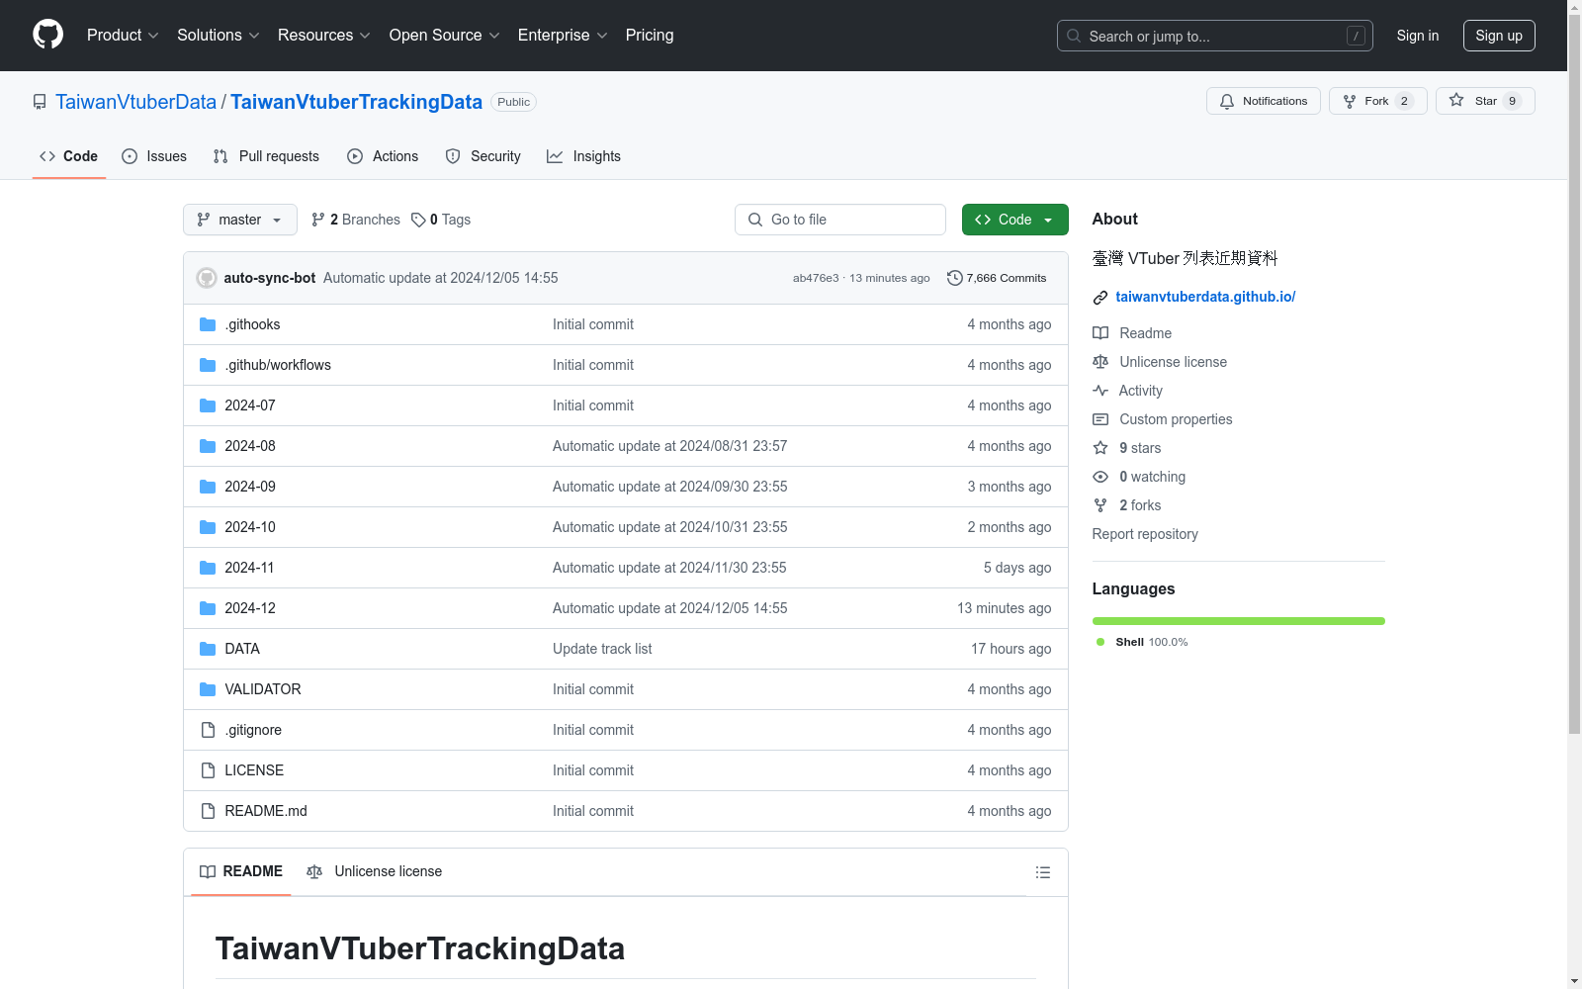Click the 2024-07 folder icon
1582x989 pixels.
click(x=208, y=405)
